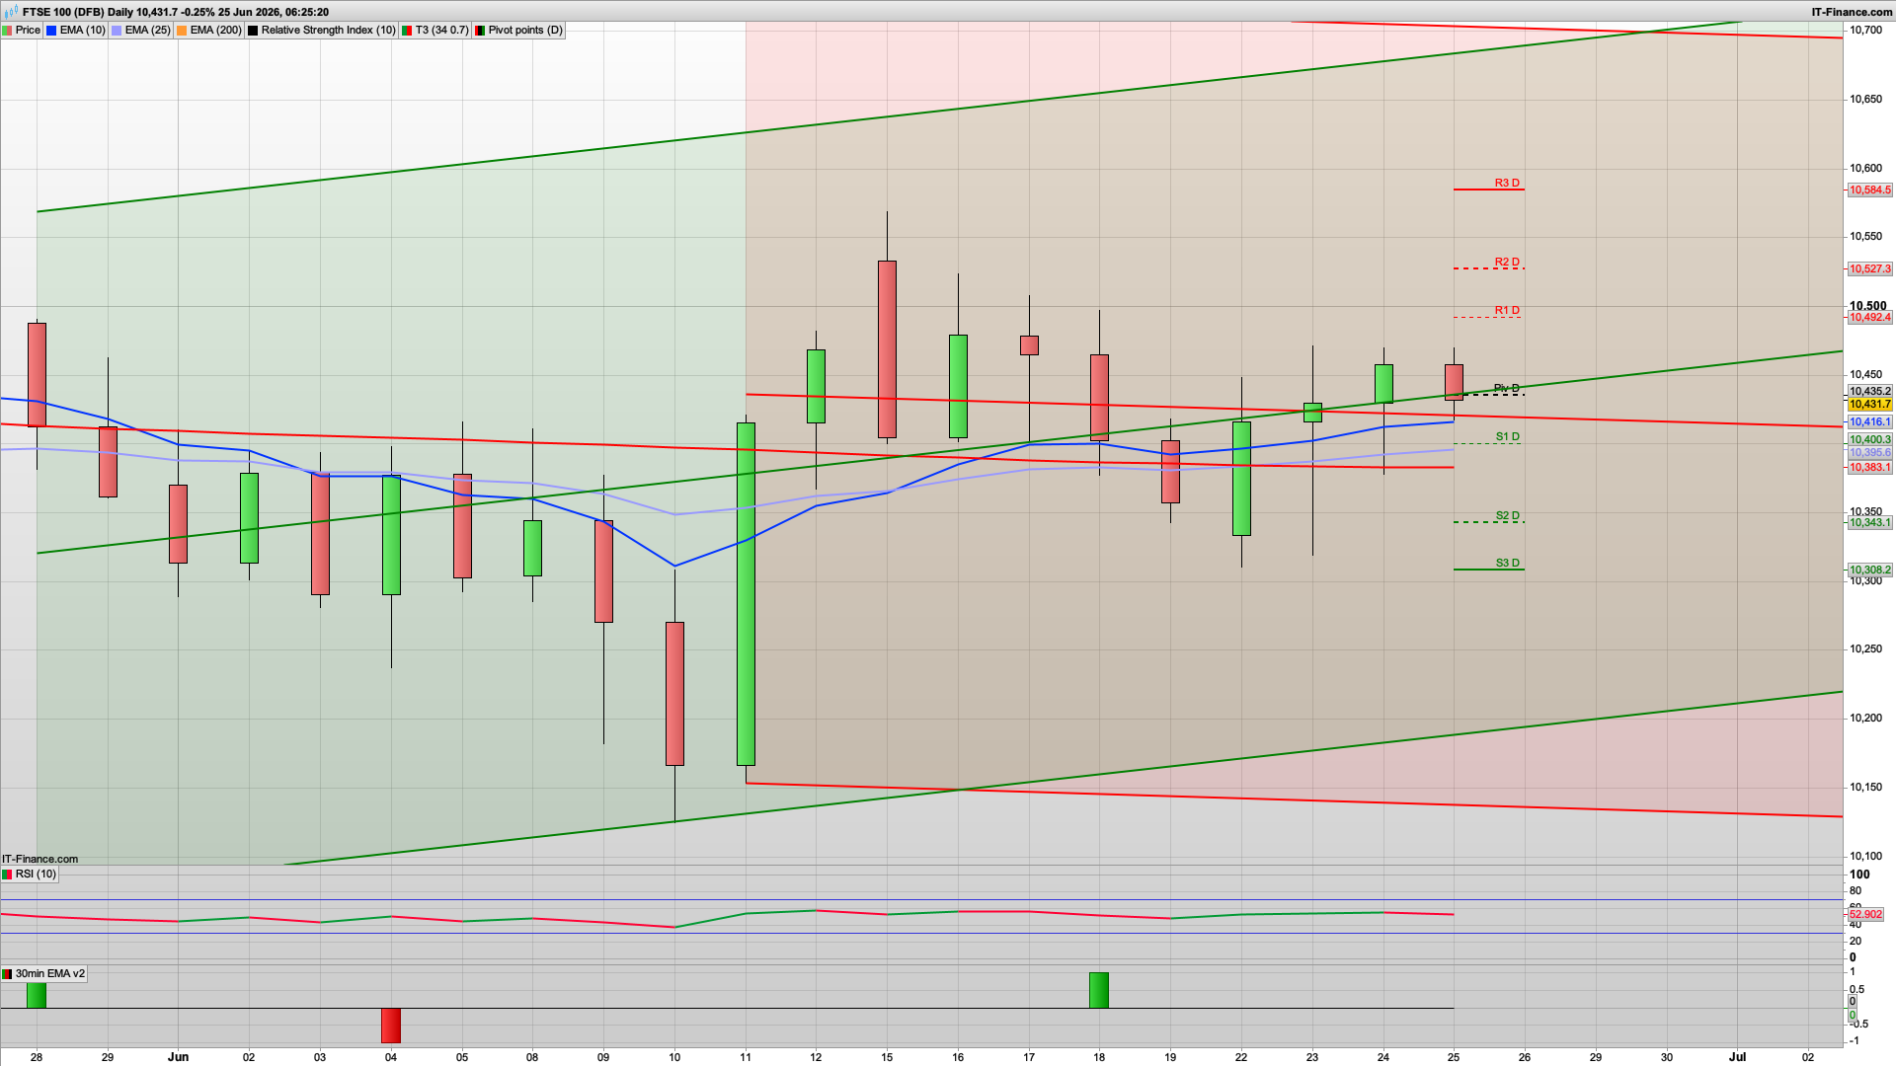The height and width of the screenshot is (1066, 1896).
Task: Click the S1 D pivot label
Action: point(1507,436)
